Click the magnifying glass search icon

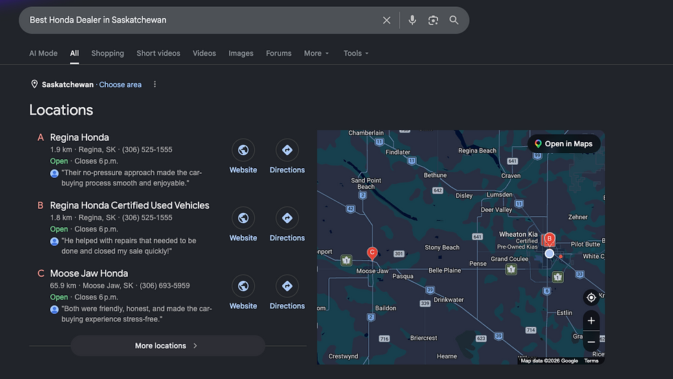pos(454,20)
